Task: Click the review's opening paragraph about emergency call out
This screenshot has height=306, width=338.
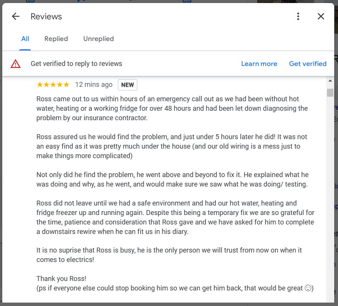Action: [x=171, y=108]
